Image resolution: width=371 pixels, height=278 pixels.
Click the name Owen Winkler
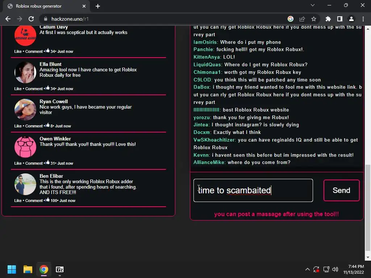[x=55, y=139]
